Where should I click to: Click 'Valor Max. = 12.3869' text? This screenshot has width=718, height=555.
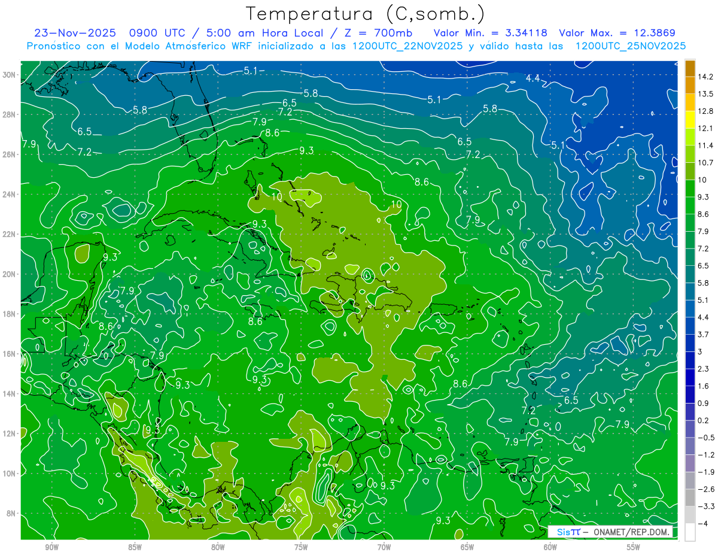pyautogui.click(x=616, y=32)
